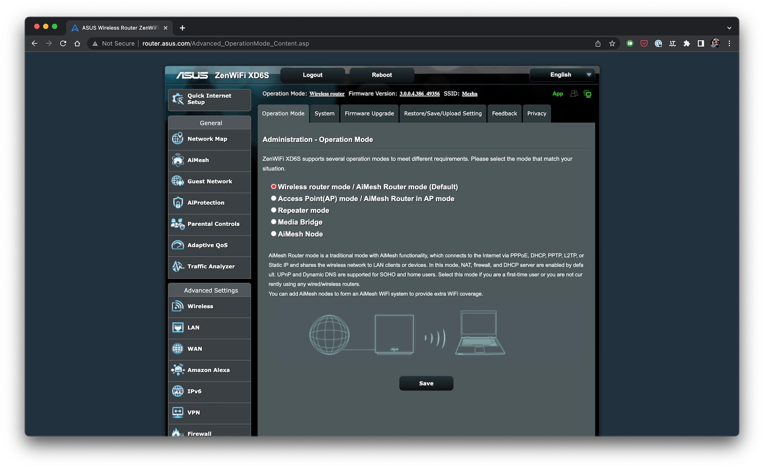Click the IPv6 sidebar expander
This screenshot has height=469, width=764.
[x=210, y=390]
